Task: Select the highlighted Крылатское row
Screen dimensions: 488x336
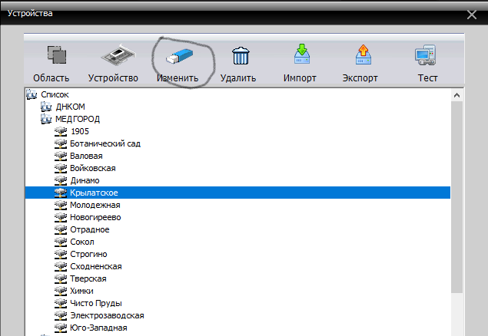Action: (x=237, y=193)
